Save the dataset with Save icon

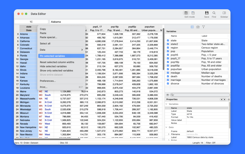click(x=207, y=13)
